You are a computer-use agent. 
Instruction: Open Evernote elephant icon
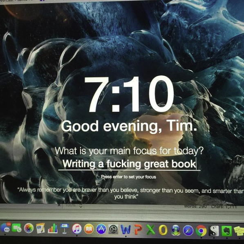click(x=226, y=231)
